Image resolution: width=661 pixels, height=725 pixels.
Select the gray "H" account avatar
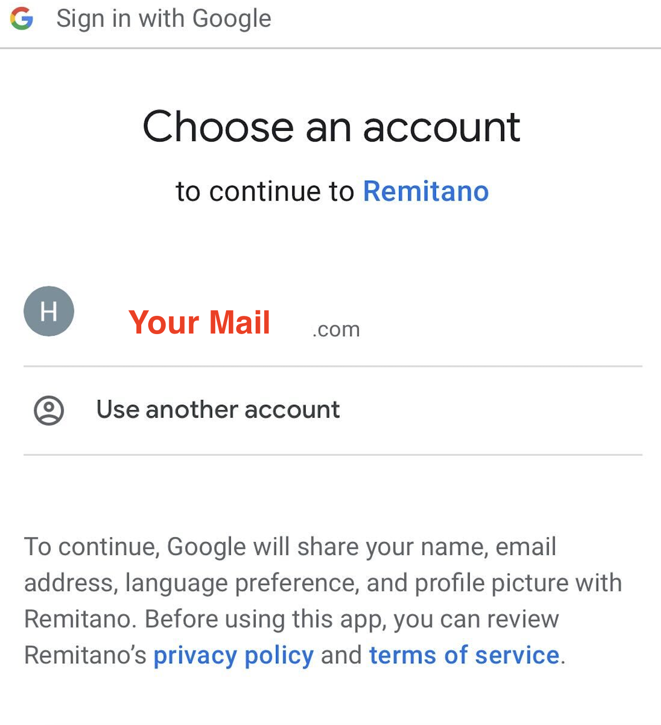pos(49,312)
